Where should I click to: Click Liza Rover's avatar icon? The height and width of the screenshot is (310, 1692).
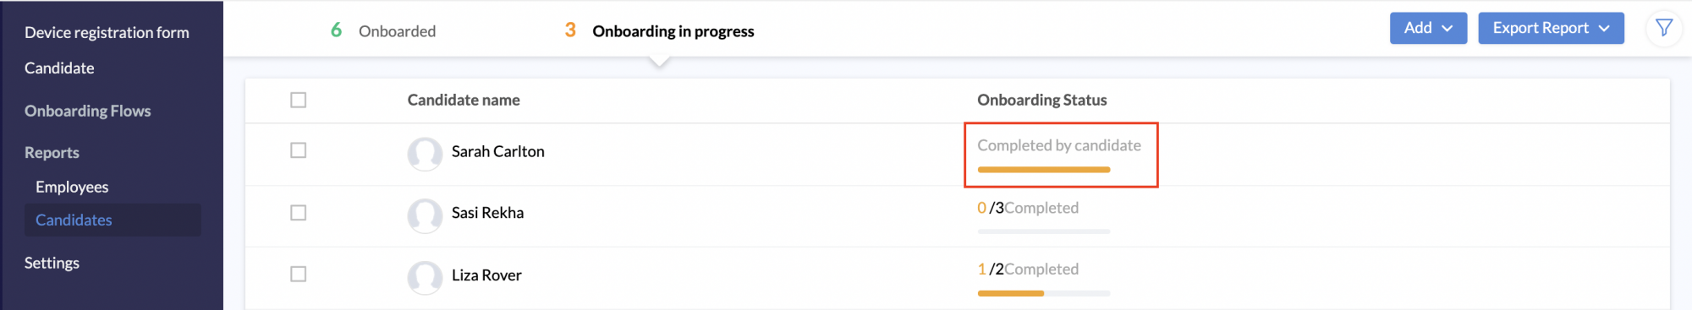click(425, 277)
